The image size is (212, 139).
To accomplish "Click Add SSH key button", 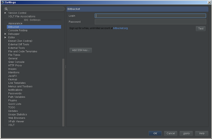I will tap(81, 50).
